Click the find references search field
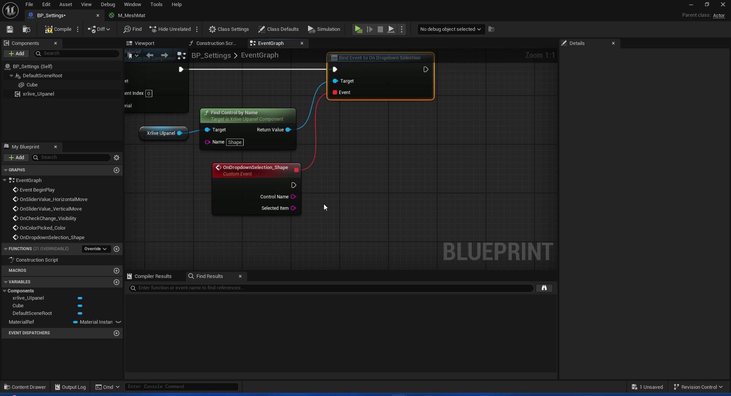This screenshot has width=731, height=396. (331, 288)
